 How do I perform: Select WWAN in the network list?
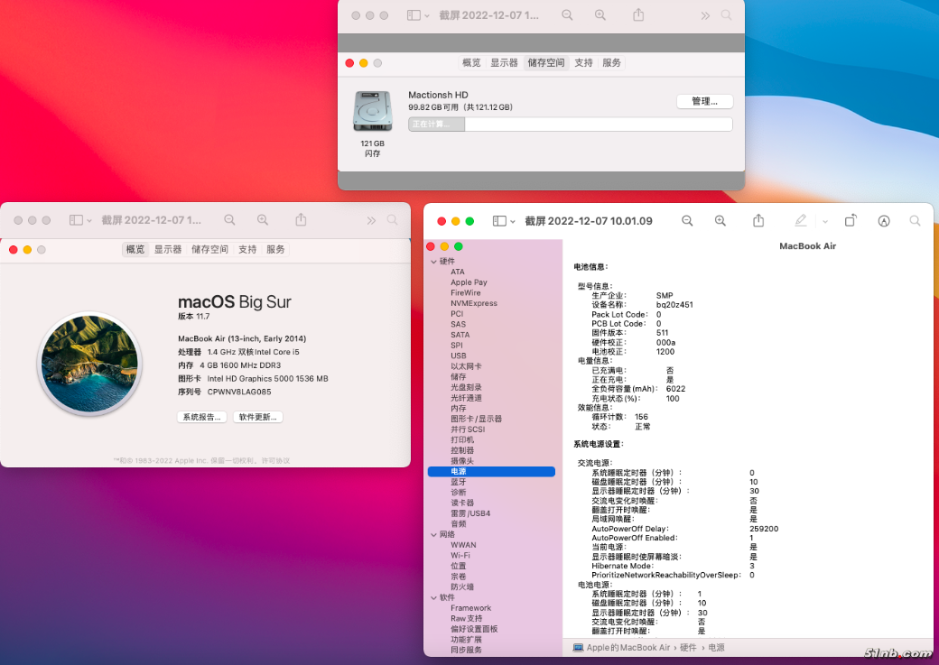(x=463, y=545)
